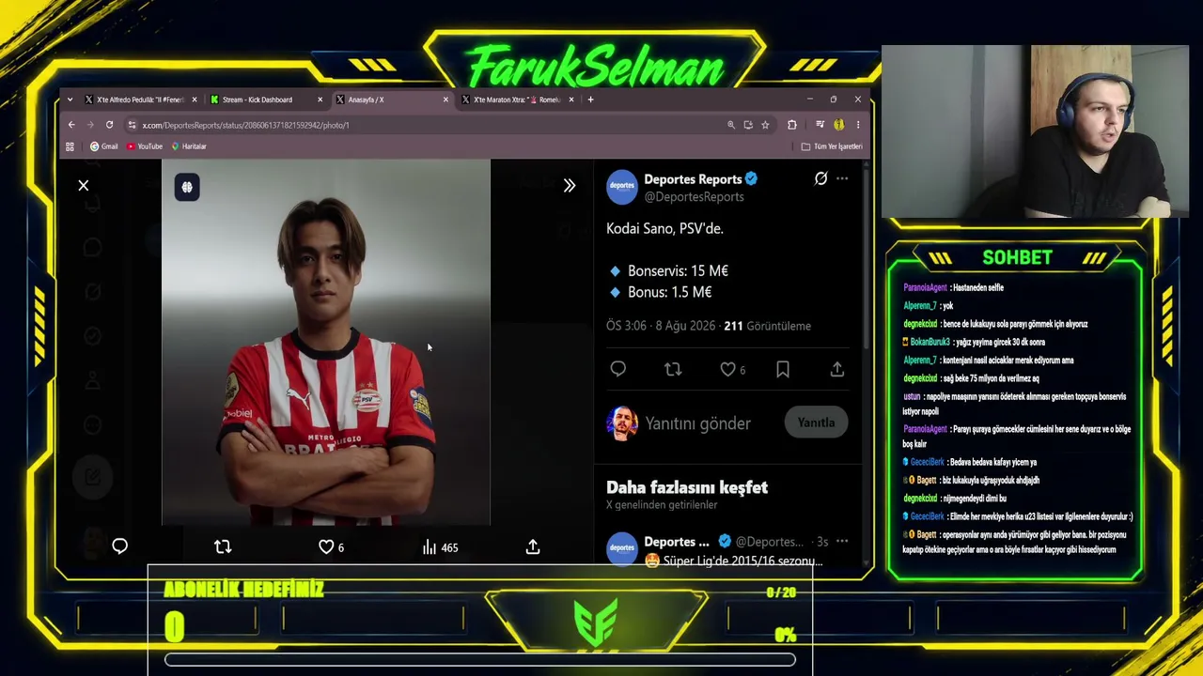Click the reply icon in the tweet panel
Image resolution: width=1203 pixels, height=676 pixels.
618,370
